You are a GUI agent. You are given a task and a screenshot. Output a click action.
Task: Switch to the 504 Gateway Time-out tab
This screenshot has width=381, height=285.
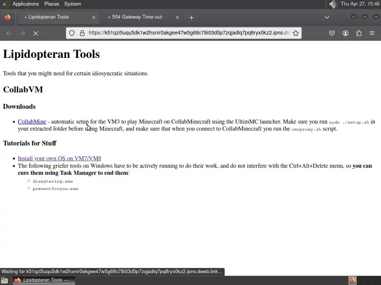coord(143,17)
